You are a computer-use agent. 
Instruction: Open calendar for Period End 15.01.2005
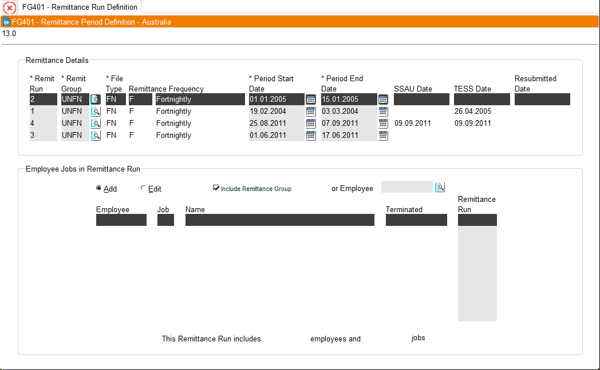click(383, 100)
